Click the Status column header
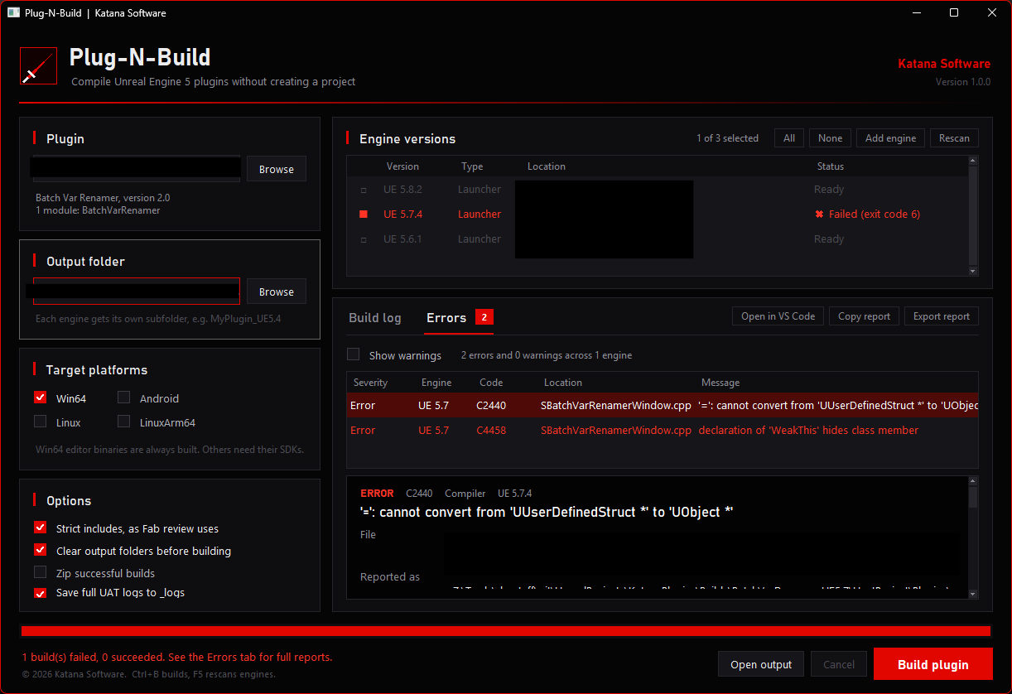The width and height of the screenshot is (1012, 694). click(831, 166)
